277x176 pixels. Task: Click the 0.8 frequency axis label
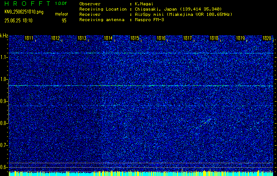4,123
